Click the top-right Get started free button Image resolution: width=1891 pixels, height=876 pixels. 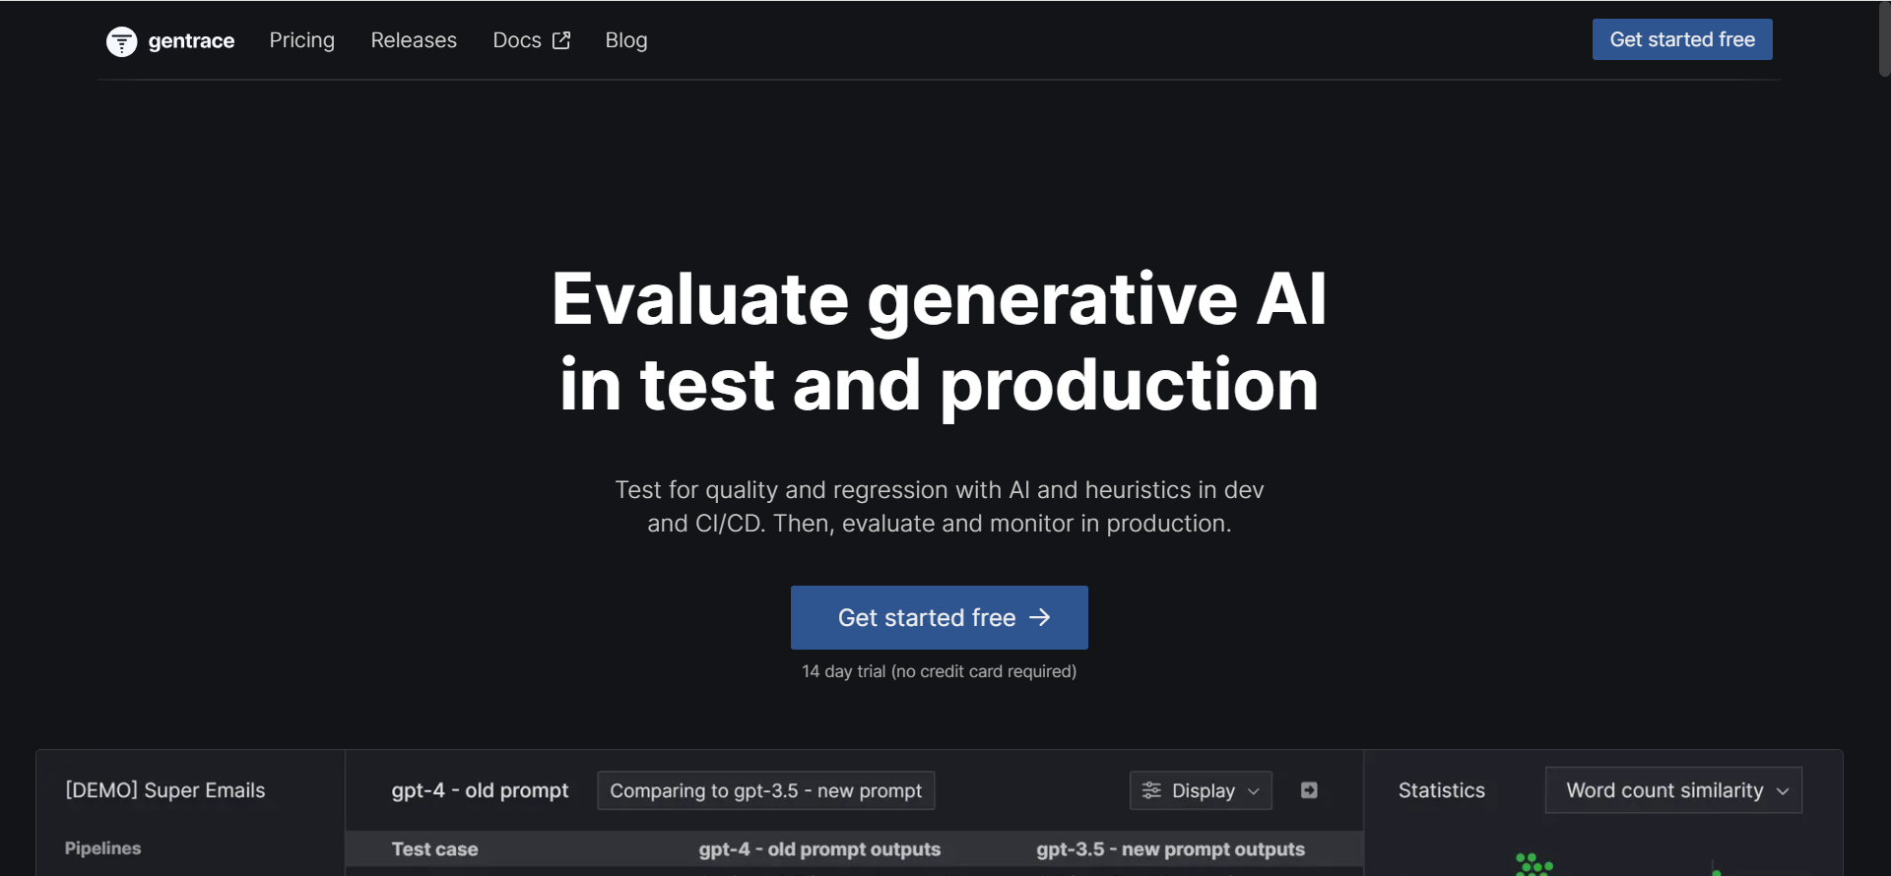1682,39
